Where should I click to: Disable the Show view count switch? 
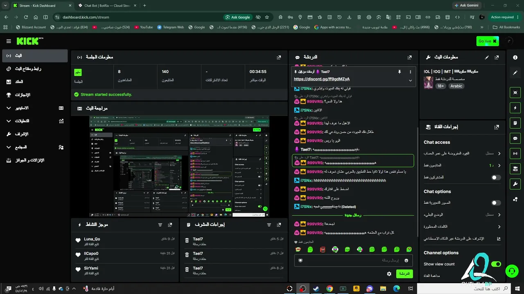pos(496,264)
